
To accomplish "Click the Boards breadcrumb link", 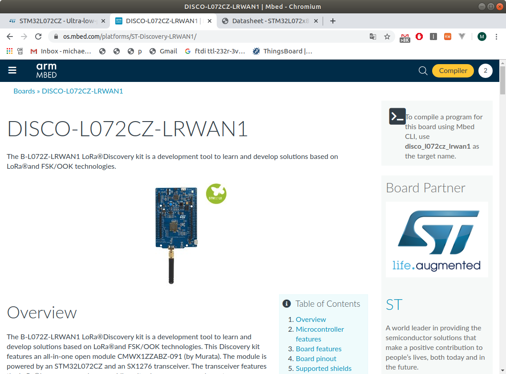I will (24, 91).
